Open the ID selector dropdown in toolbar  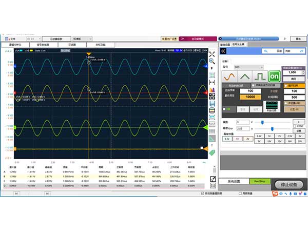click(33, 39)
